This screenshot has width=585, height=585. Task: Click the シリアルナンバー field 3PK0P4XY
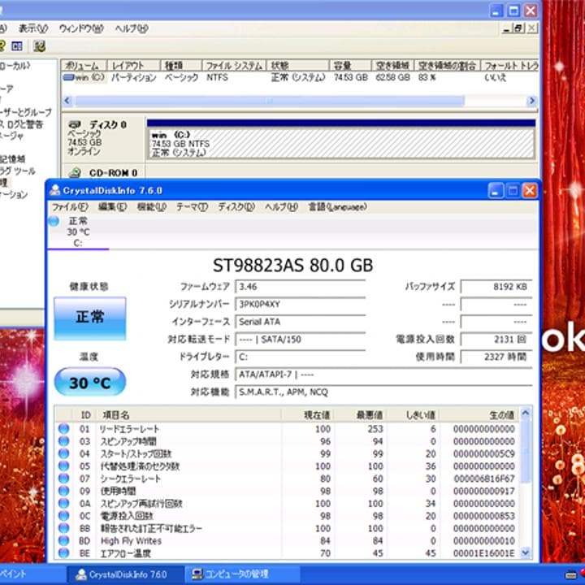coord(300,304)
